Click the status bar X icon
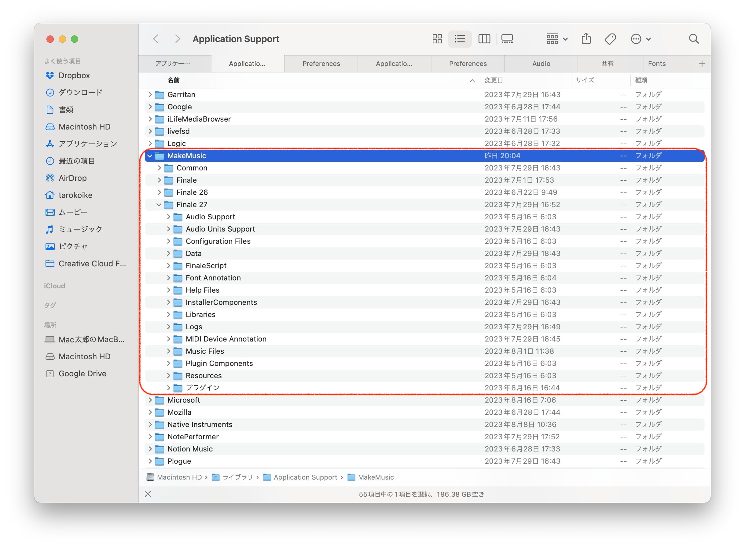745x548 pixels. [148, 494]
